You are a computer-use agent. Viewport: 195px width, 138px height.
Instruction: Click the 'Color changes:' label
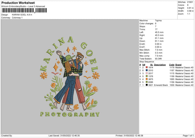tap(147, 23)
